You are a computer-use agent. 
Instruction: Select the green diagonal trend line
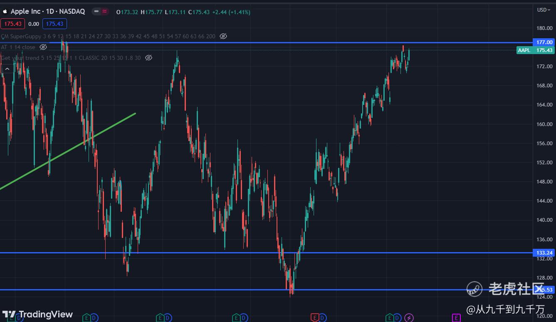click(68, 151)
